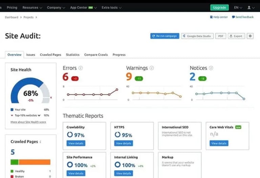The image size is (260, 178).
Task: Open the EN language dropdown
Action: 238,8
